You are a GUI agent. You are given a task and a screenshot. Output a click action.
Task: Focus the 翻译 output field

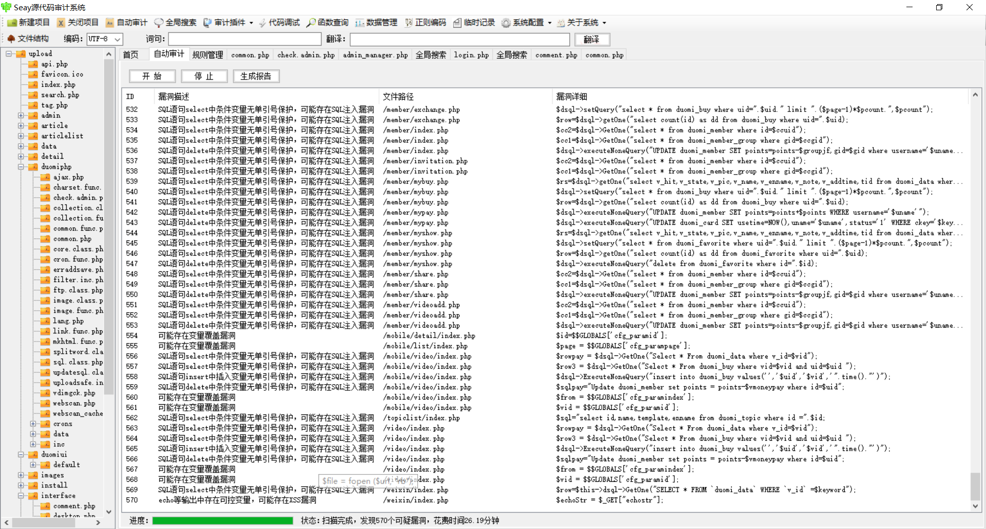[460, 39]
